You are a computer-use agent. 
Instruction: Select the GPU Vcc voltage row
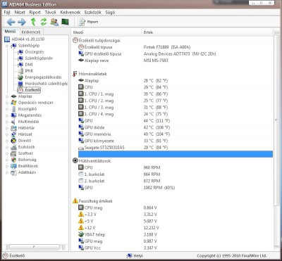tap(176, 248)
